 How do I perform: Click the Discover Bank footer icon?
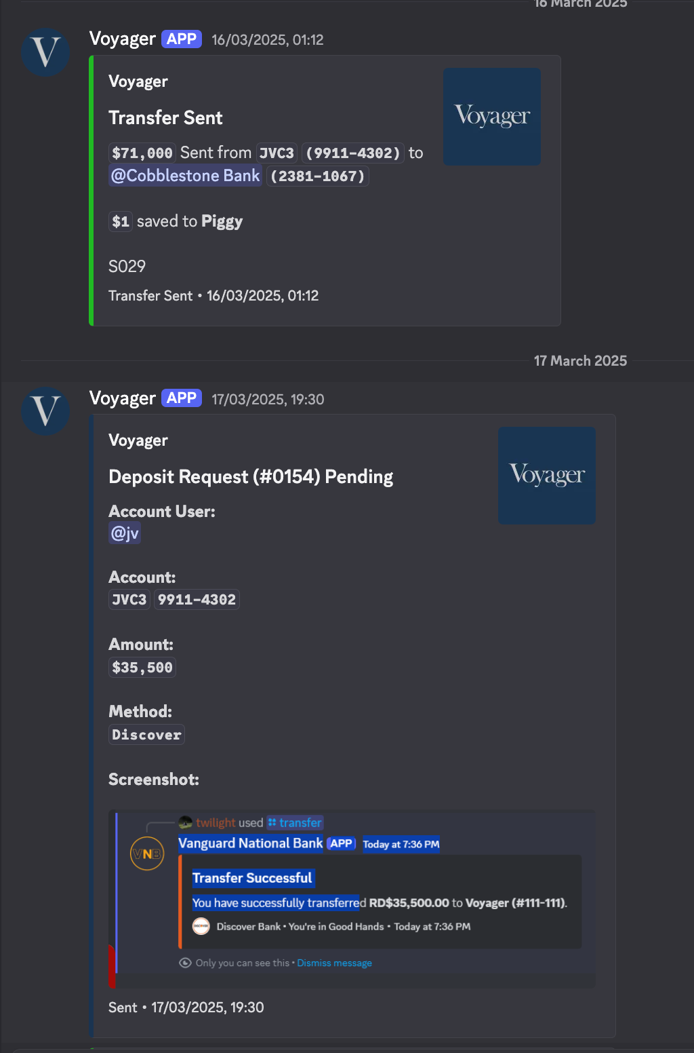(x=201, y=926)
